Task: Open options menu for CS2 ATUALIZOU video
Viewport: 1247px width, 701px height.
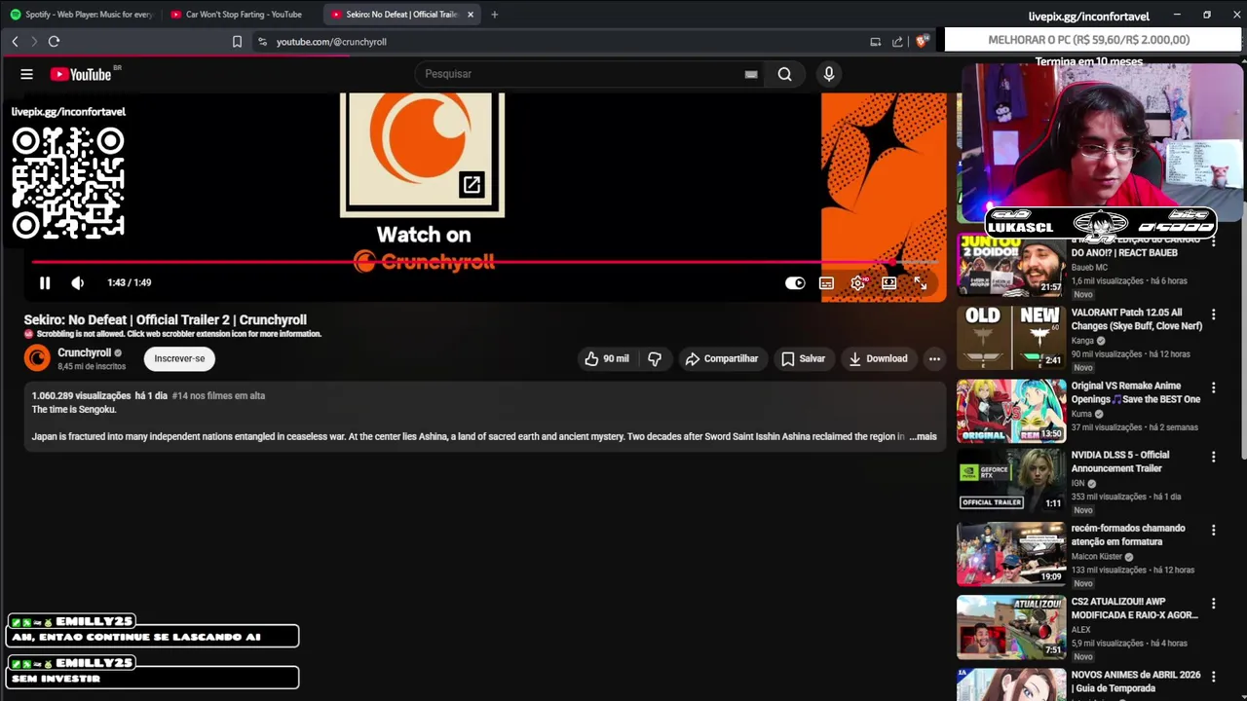Action: coord(1213,604)
